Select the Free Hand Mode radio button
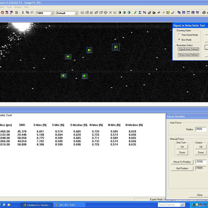 pos(179,35)
